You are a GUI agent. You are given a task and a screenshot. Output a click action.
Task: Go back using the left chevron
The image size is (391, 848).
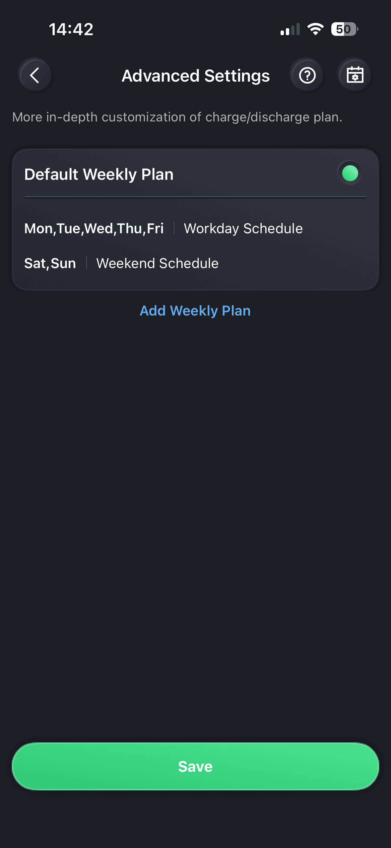35,76
